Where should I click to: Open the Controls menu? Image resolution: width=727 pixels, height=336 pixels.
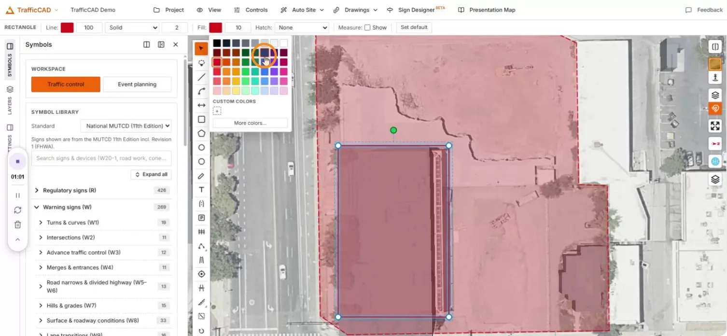coord(251,10)
